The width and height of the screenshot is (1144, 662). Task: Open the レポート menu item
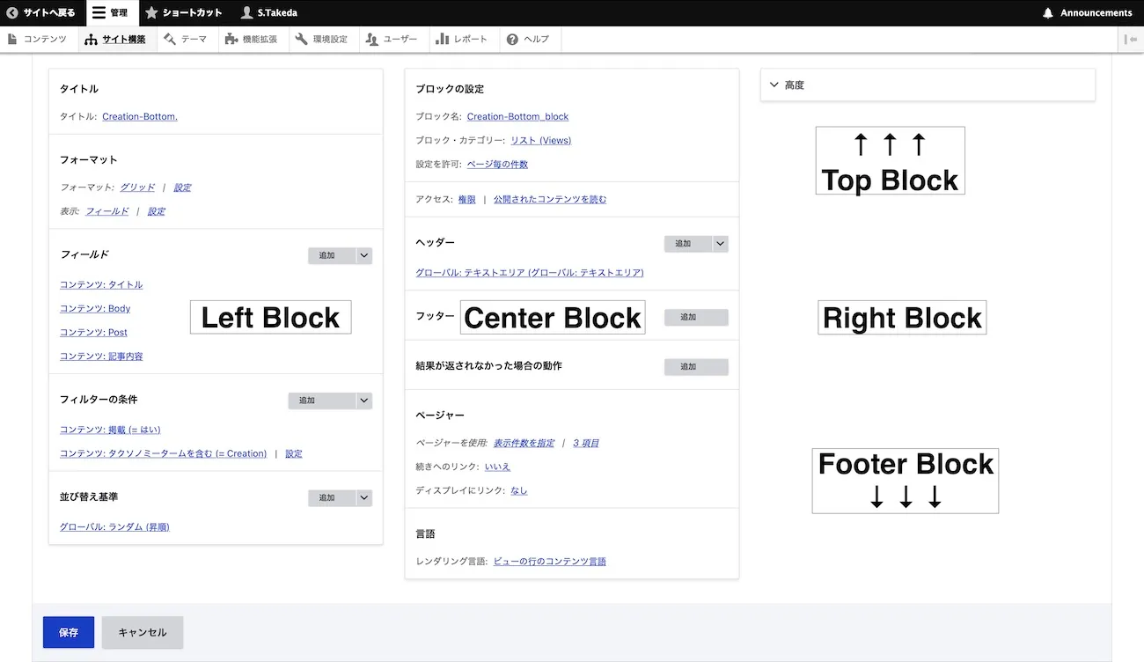pos(465,40)
